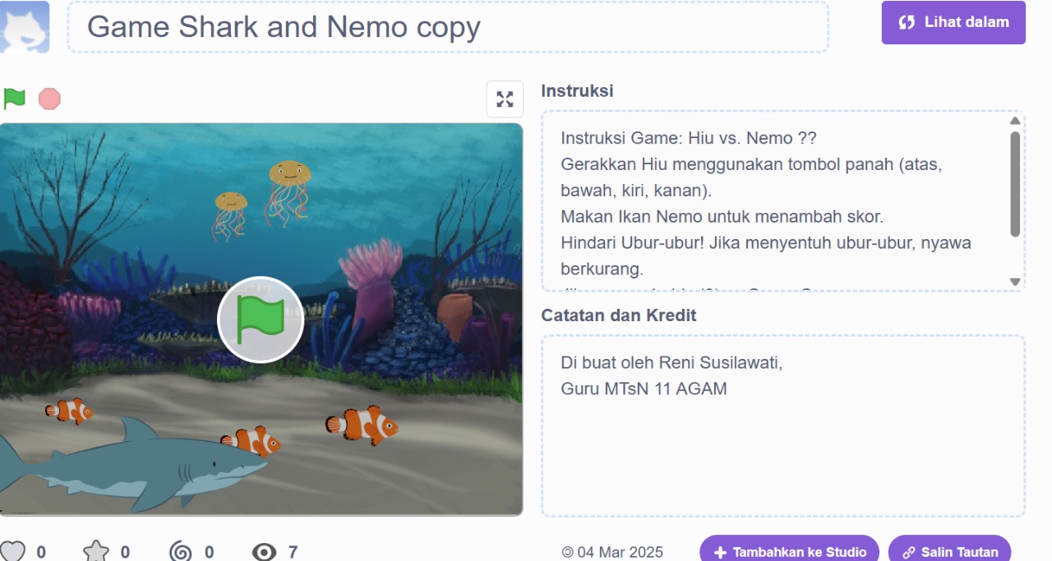Click Instruksi scrollbar up arrow
Screen dimensions: 1052x561
[x=1015, y=122]
